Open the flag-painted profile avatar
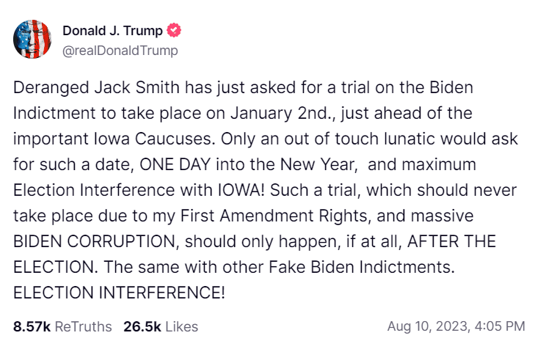This screenshot has width=535, height=341. (32, 39)
